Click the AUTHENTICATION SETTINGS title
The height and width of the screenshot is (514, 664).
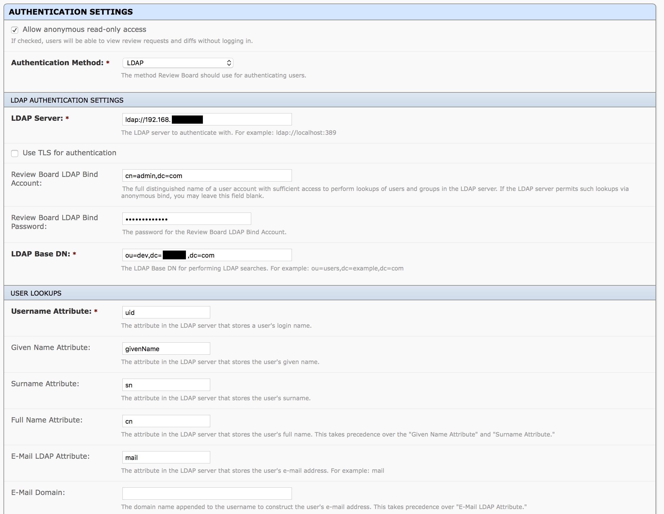point(71,12)
